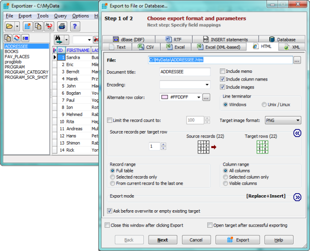Click the export table toolbar icon
The height and width of the screenshot is (251, 310).
(x=27, y=26)
